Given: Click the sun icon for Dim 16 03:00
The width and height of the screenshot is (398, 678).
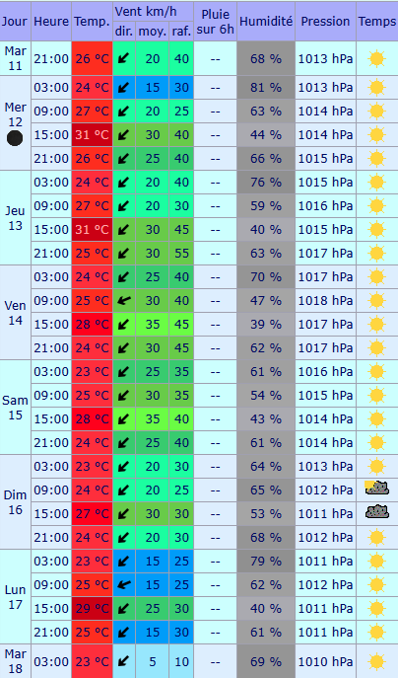Looking at the screenshot, I should pyautogui.click(x=376, y=467).
